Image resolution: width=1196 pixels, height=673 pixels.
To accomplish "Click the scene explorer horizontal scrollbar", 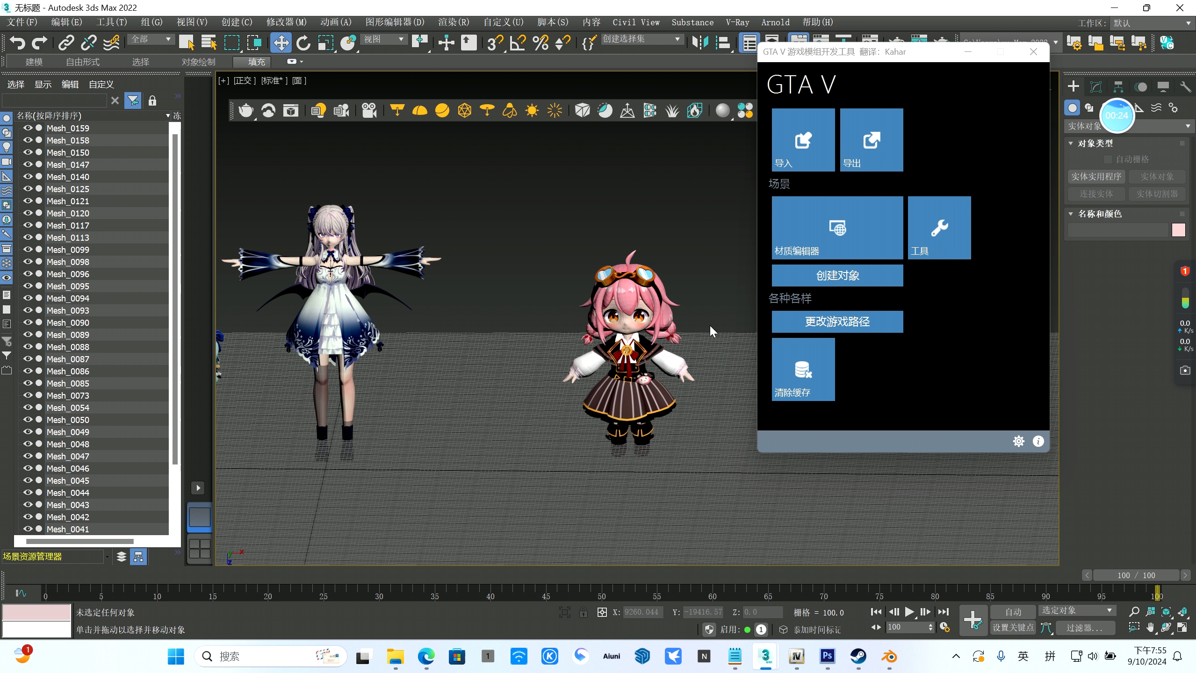I will (80, 541).
